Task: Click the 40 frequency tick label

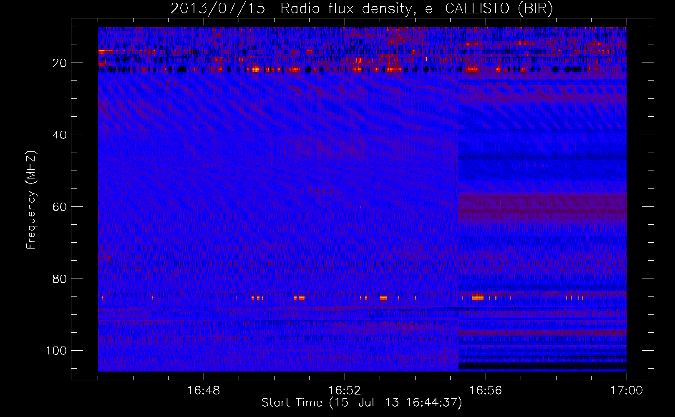Action: coord(60,135)
